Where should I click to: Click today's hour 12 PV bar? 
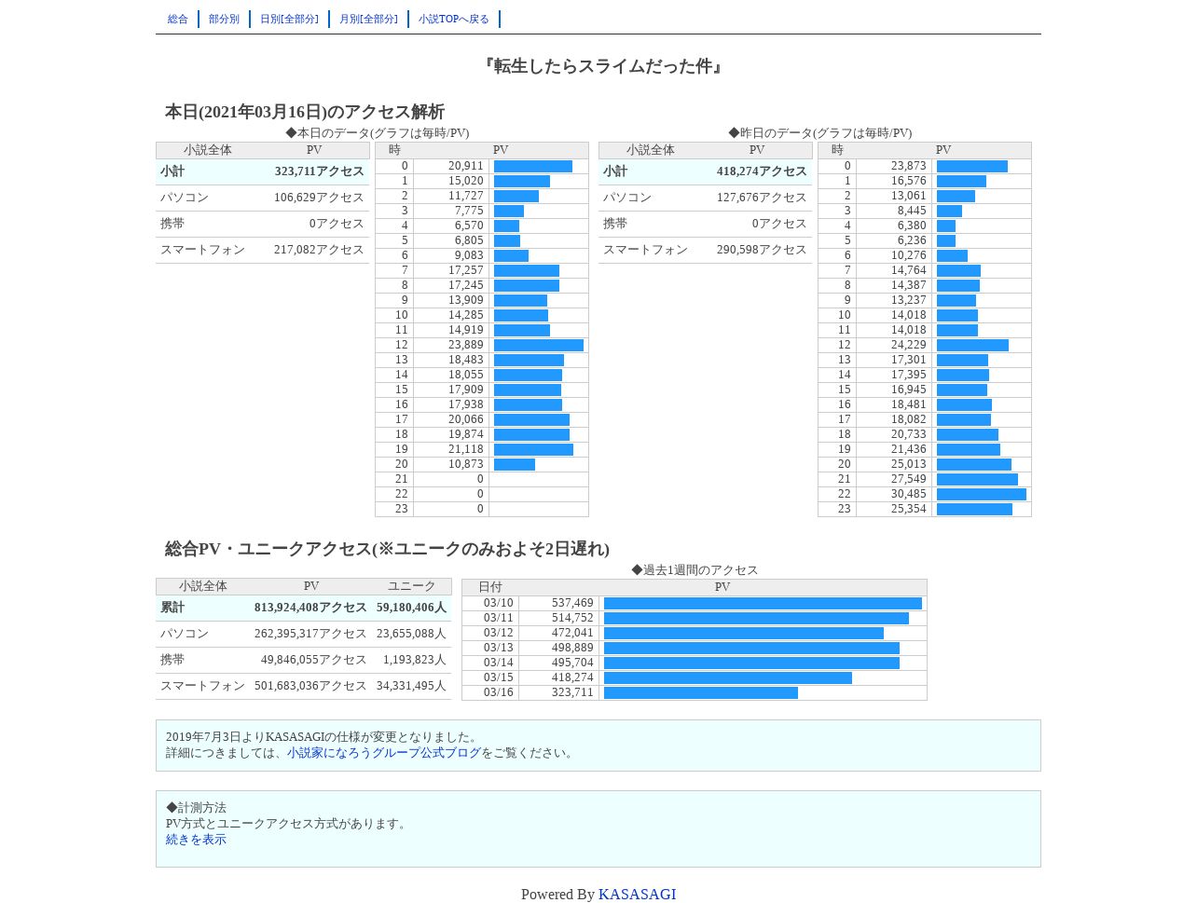(x=539, y=345)
